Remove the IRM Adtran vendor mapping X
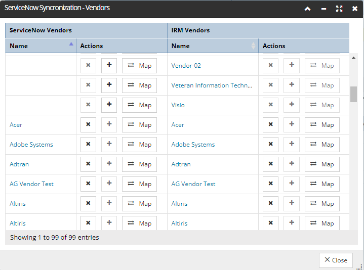 tap(270, 164)
